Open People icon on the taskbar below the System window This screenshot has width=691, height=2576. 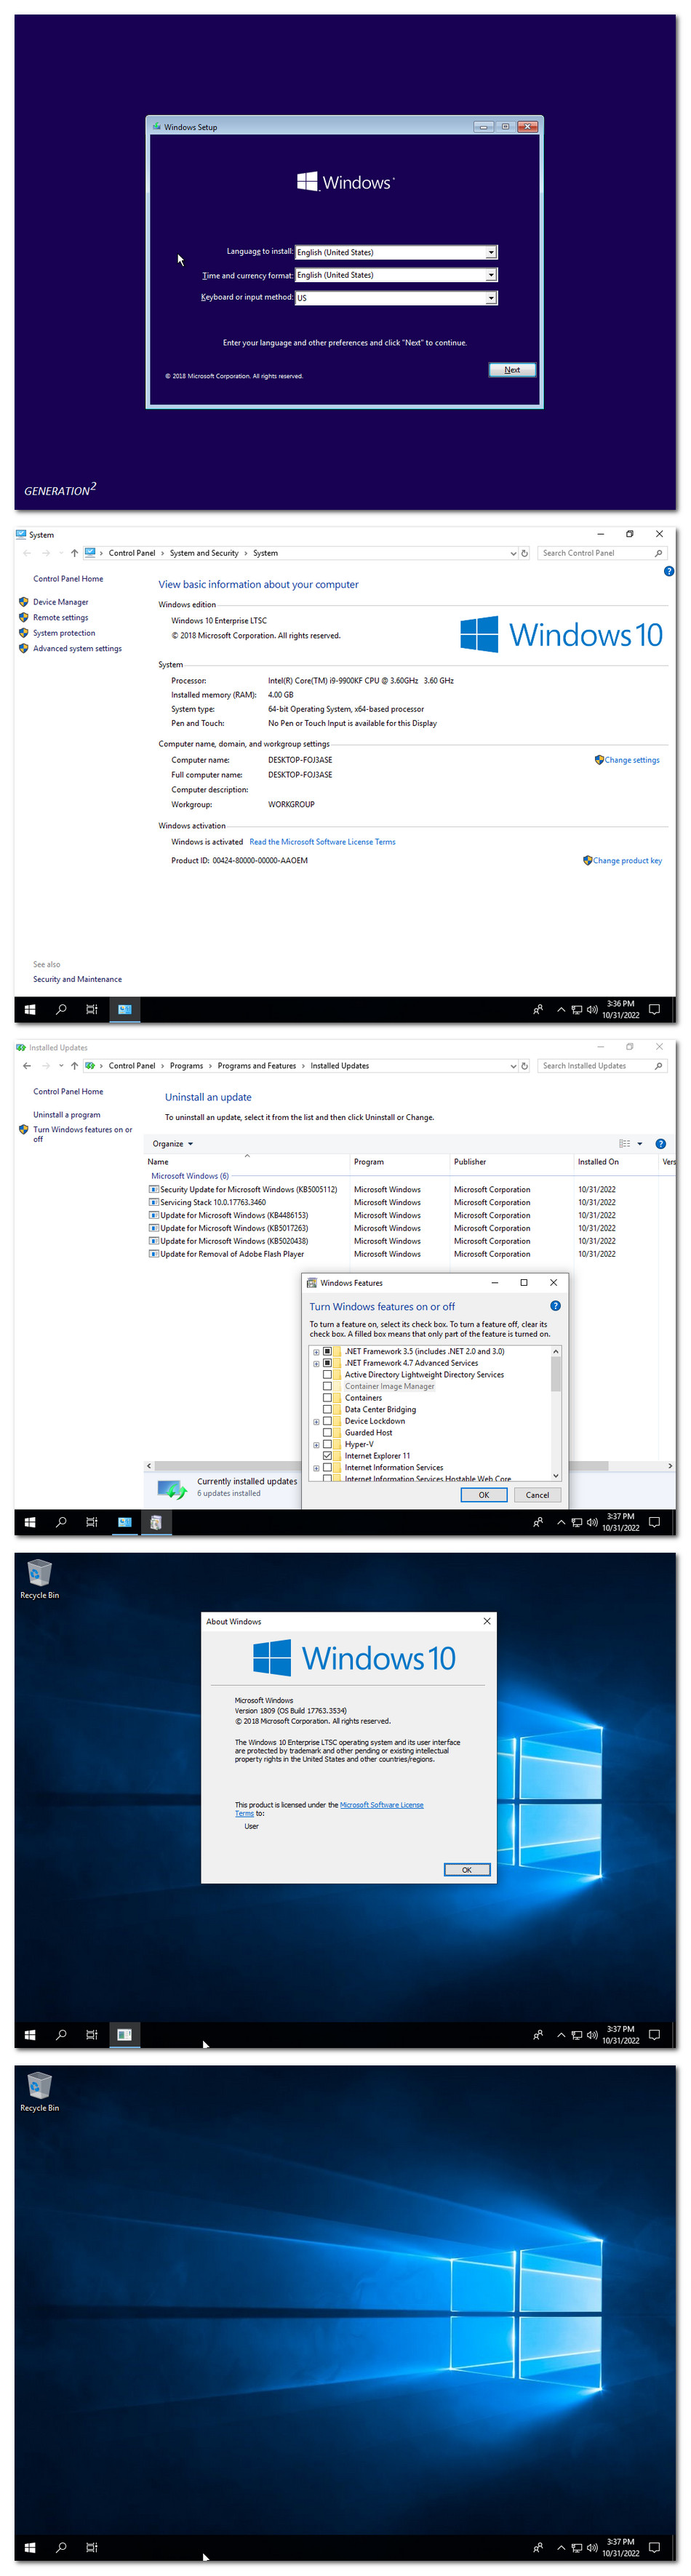pyautogui.click(x=538, y=1009)
